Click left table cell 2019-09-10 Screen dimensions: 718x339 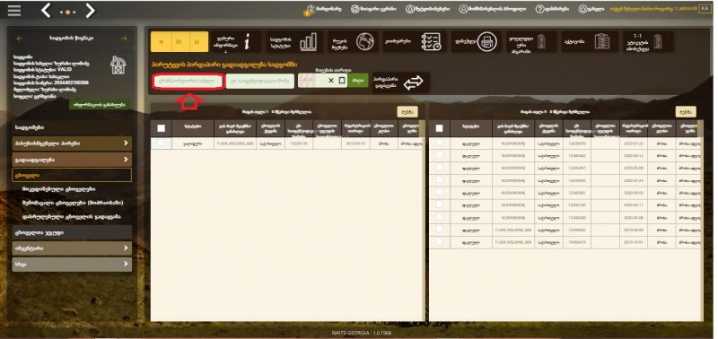click(x=355, y=143)
